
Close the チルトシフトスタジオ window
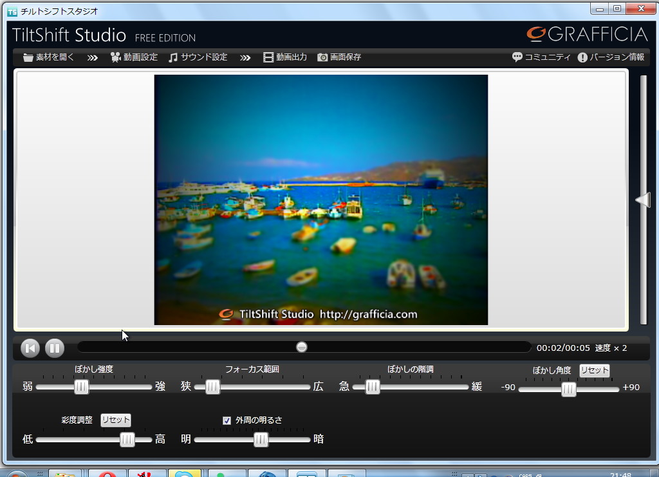click(640, 9)
